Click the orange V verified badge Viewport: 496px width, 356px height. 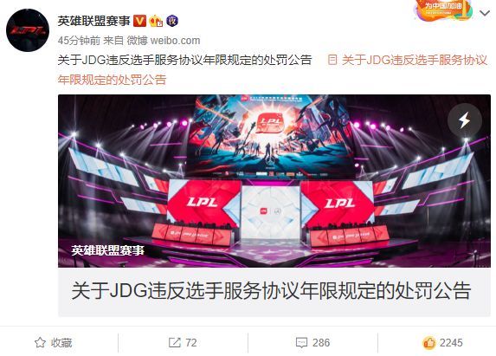(139, 21)
